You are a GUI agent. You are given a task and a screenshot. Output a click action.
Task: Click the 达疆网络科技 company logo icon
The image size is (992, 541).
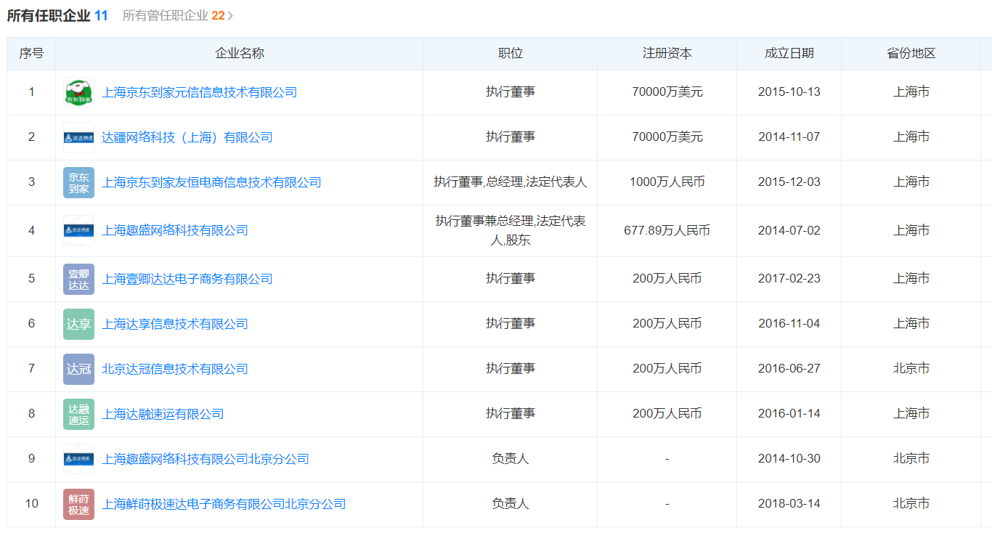(78, 137)
